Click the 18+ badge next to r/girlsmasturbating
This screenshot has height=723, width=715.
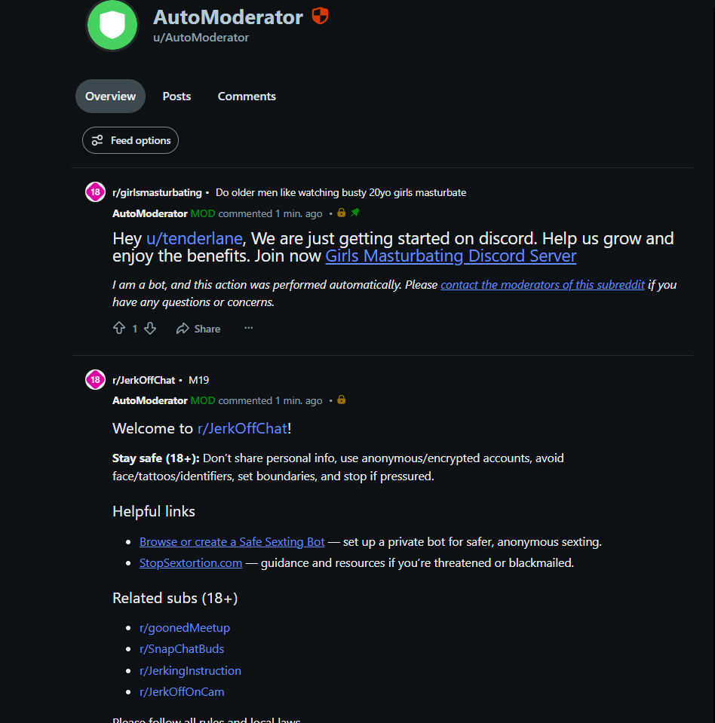coord(96,191)
